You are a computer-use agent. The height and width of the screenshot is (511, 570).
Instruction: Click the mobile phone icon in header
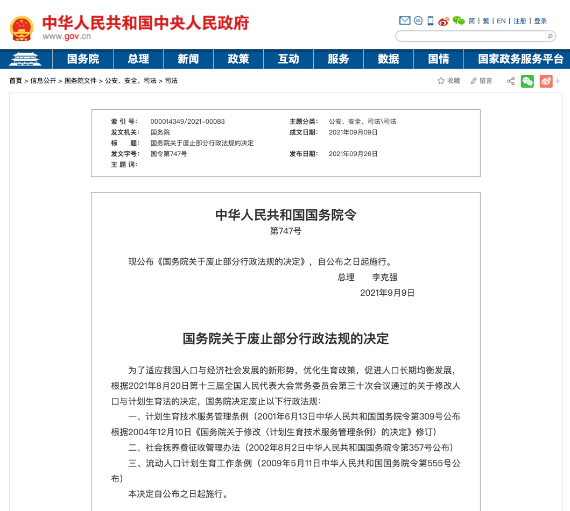click(431, 21)
